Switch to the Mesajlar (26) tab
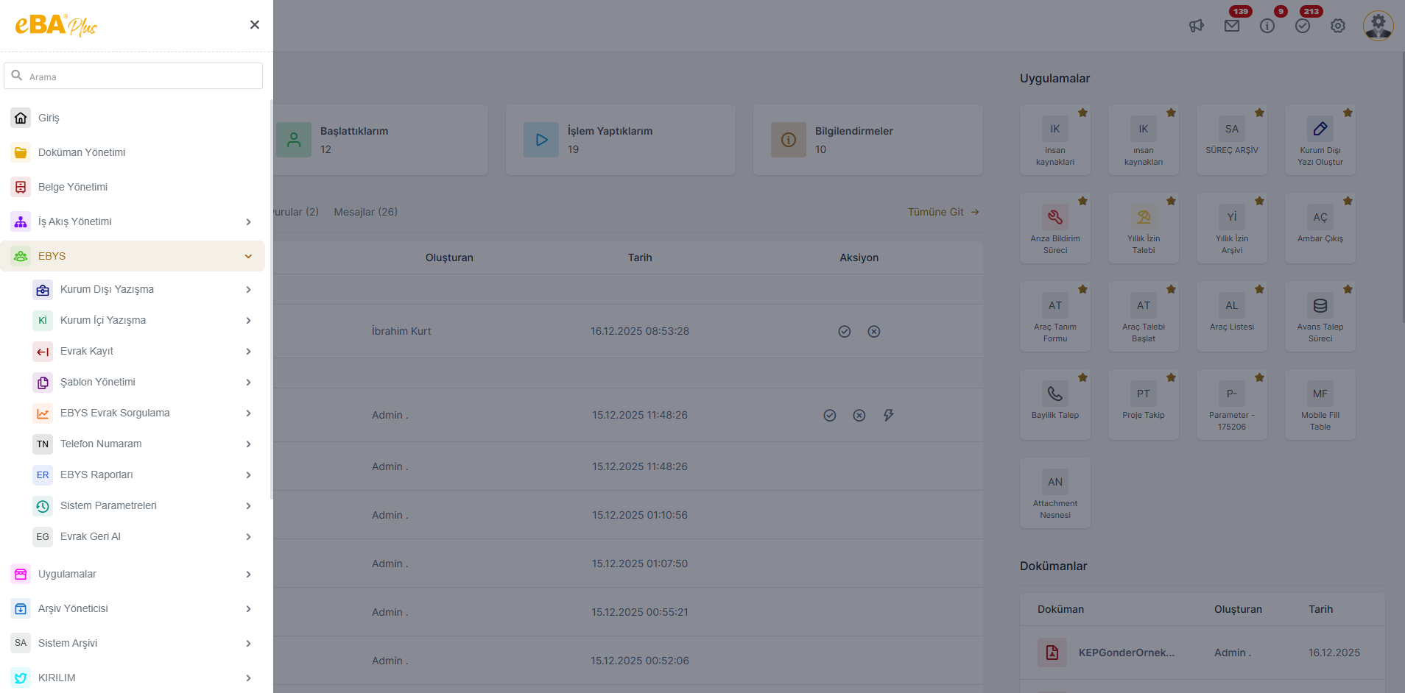Screen dimensions: 1405x693 [365, 212]
